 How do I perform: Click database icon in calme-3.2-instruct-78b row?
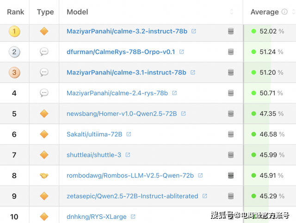(231, 31)
